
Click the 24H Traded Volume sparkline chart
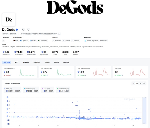point(101,72)
